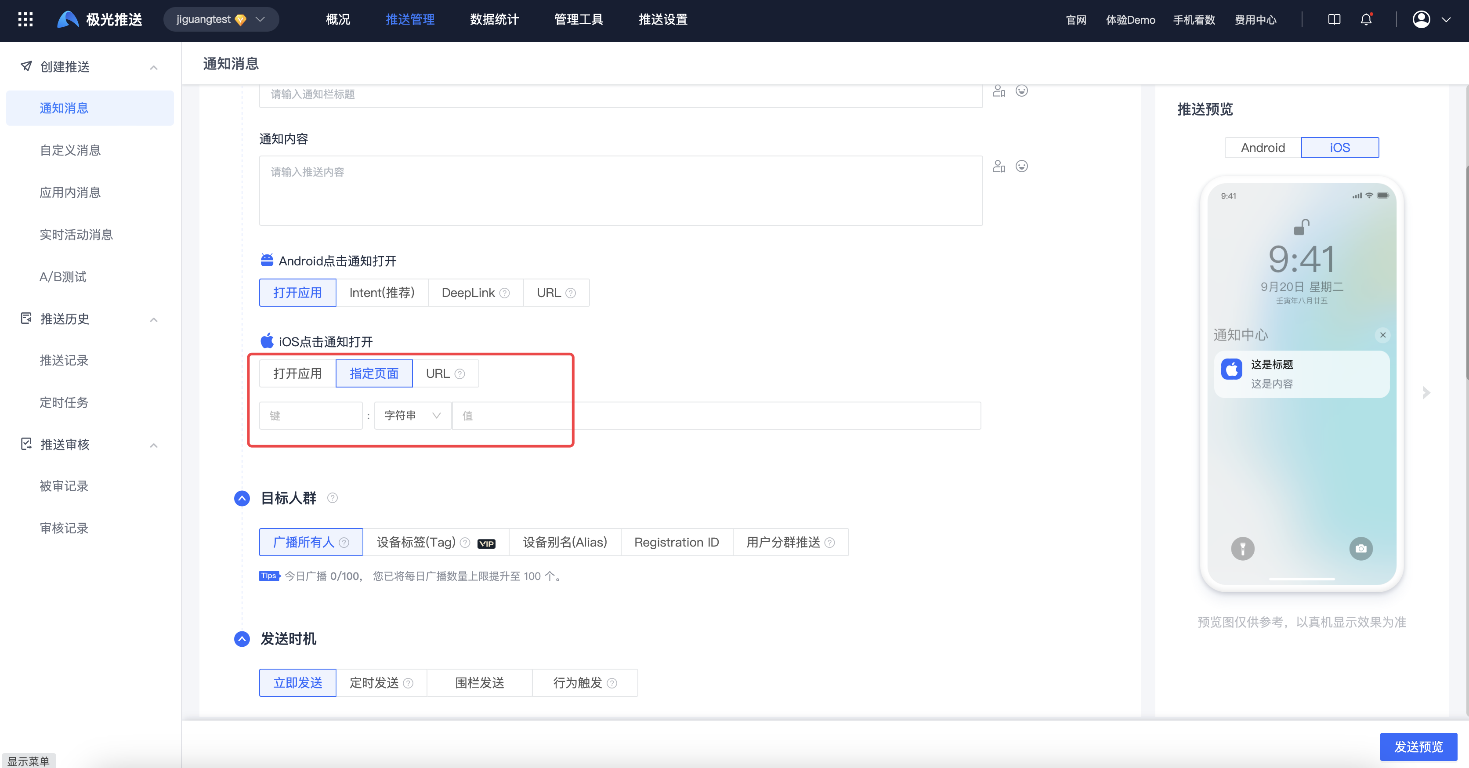Screen dimensions: 1469x768
Task: Focus the 键 key input field
Action: pyautogui.click(x=311, y=416)
